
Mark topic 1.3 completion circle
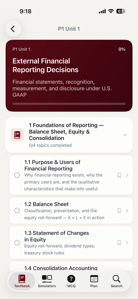17,242
